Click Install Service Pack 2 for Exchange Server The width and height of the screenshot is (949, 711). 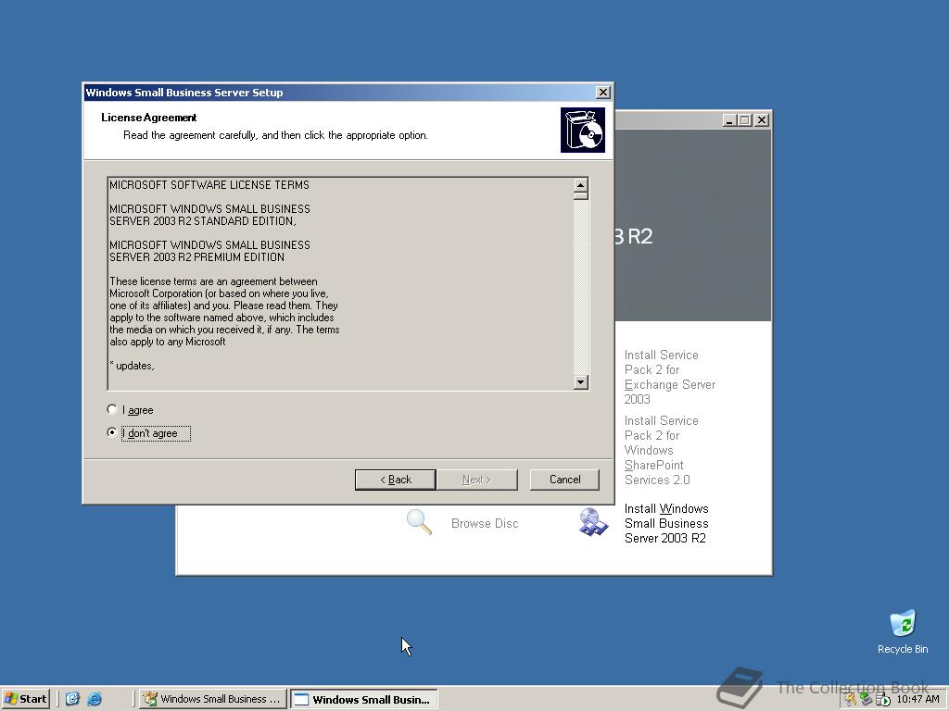click(669, 377)
